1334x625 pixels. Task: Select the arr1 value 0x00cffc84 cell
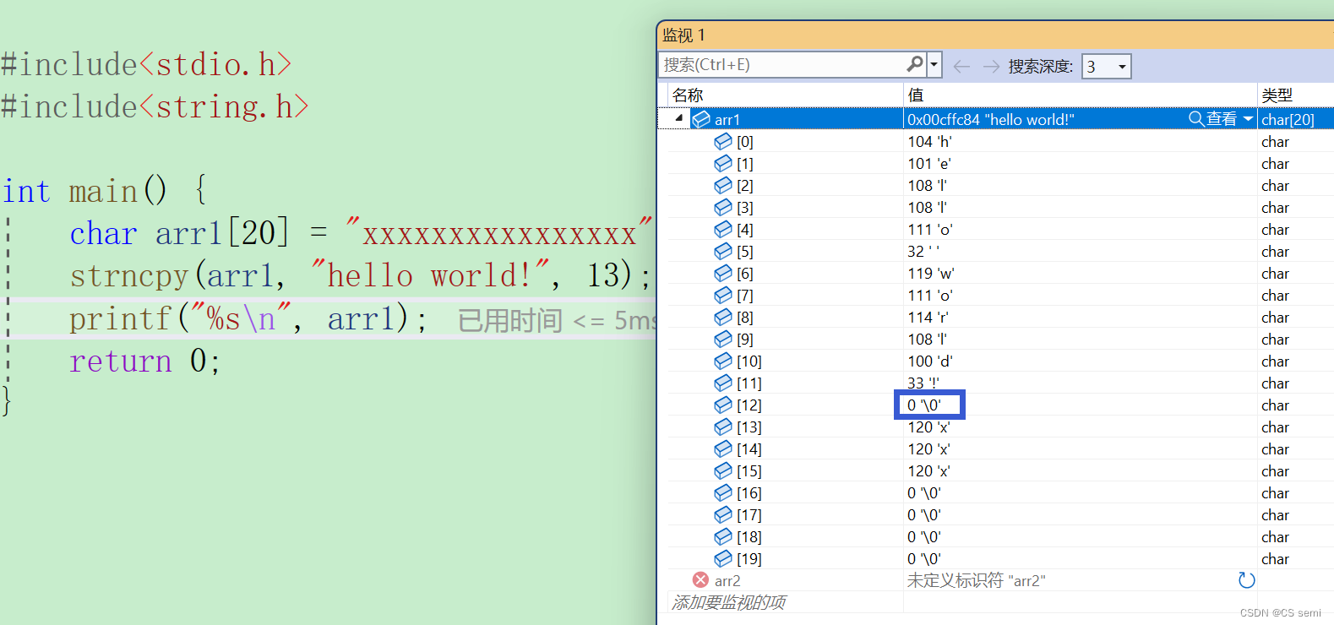pyautogui.click(x=991, y=120)
